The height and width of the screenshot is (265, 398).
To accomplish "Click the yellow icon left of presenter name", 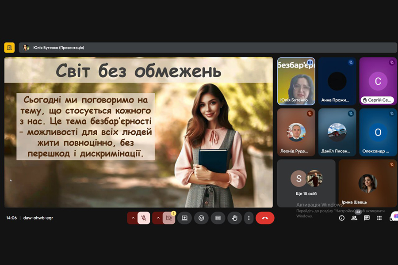I will 9,48.
